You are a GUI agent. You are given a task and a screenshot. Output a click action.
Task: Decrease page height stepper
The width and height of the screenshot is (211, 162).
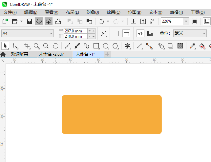pyautogui.click(x=90, y=36)
